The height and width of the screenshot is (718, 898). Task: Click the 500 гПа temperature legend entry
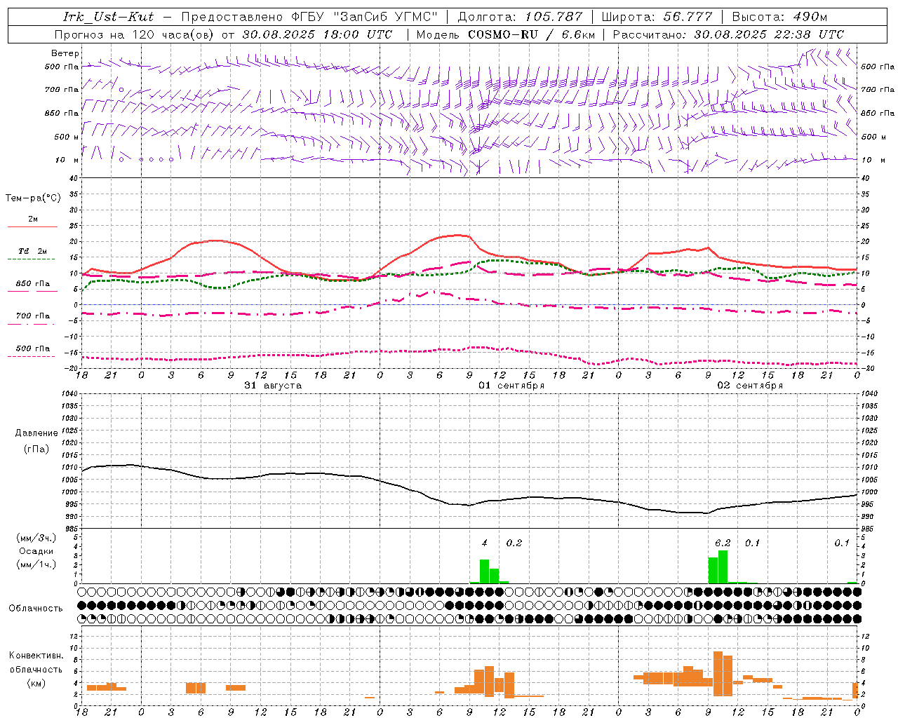[33, 348]
